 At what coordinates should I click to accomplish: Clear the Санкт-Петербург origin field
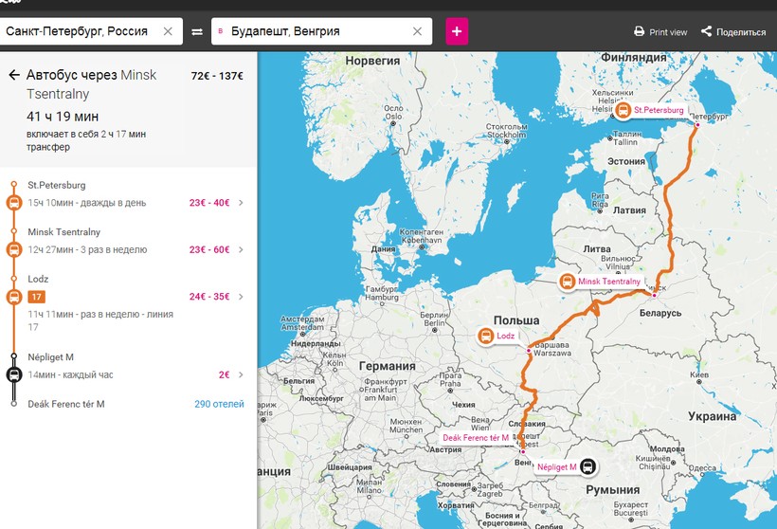168,31
